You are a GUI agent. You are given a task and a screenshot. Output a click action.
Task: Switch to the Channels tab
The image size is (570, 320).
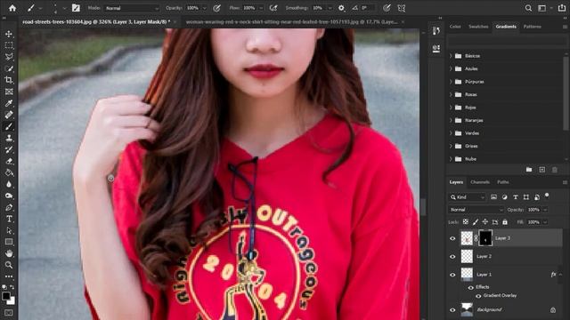pos(480,182)
